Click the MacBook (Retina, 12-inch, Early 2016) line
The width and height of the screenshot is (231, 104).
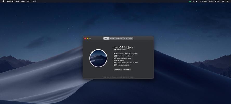pos(126,54)
